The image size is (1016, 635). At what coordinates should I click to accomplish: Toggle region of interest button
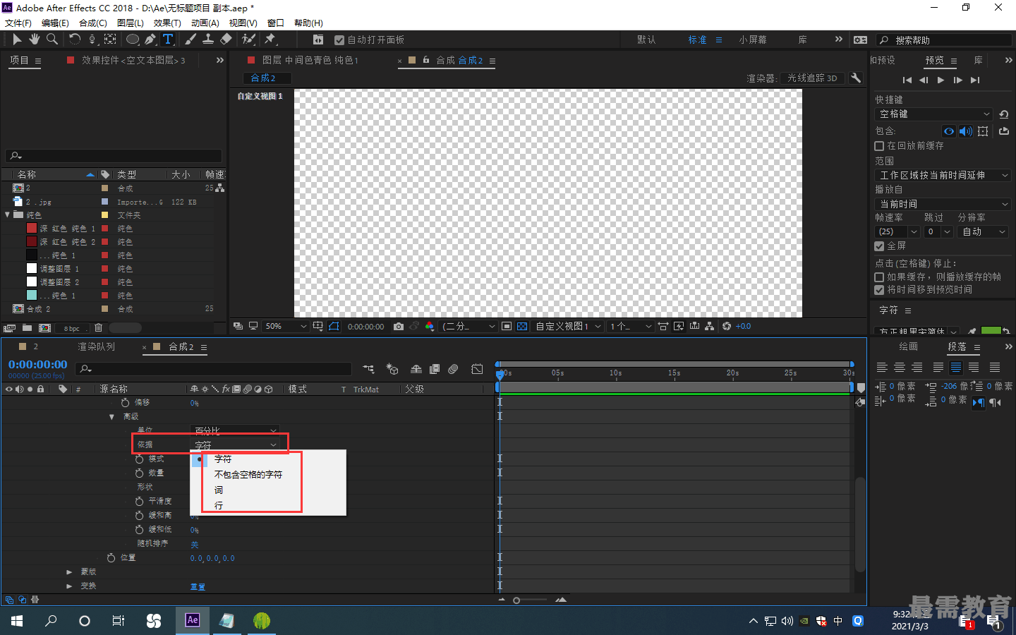pyautogui.click(x=507, y=326)
